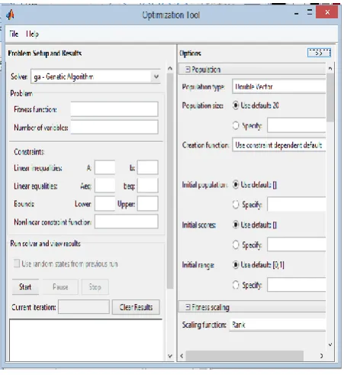Click the Start button

click(x=25, y=287)
